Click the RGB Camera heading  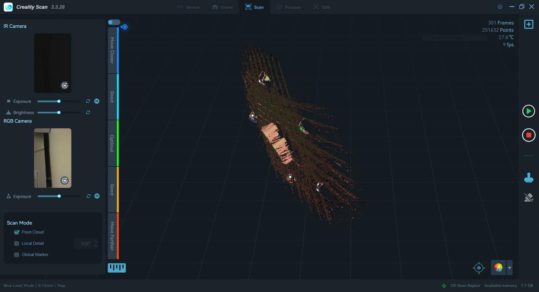tap(18, 121)
